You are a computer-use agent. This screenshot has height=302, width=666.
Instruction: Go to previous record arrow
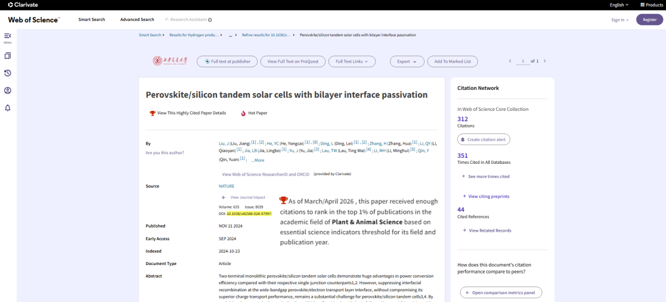pos(510,61)
